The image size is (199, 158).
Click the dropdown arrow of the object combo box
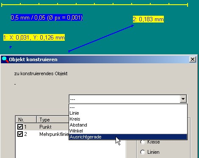(183, 99)
